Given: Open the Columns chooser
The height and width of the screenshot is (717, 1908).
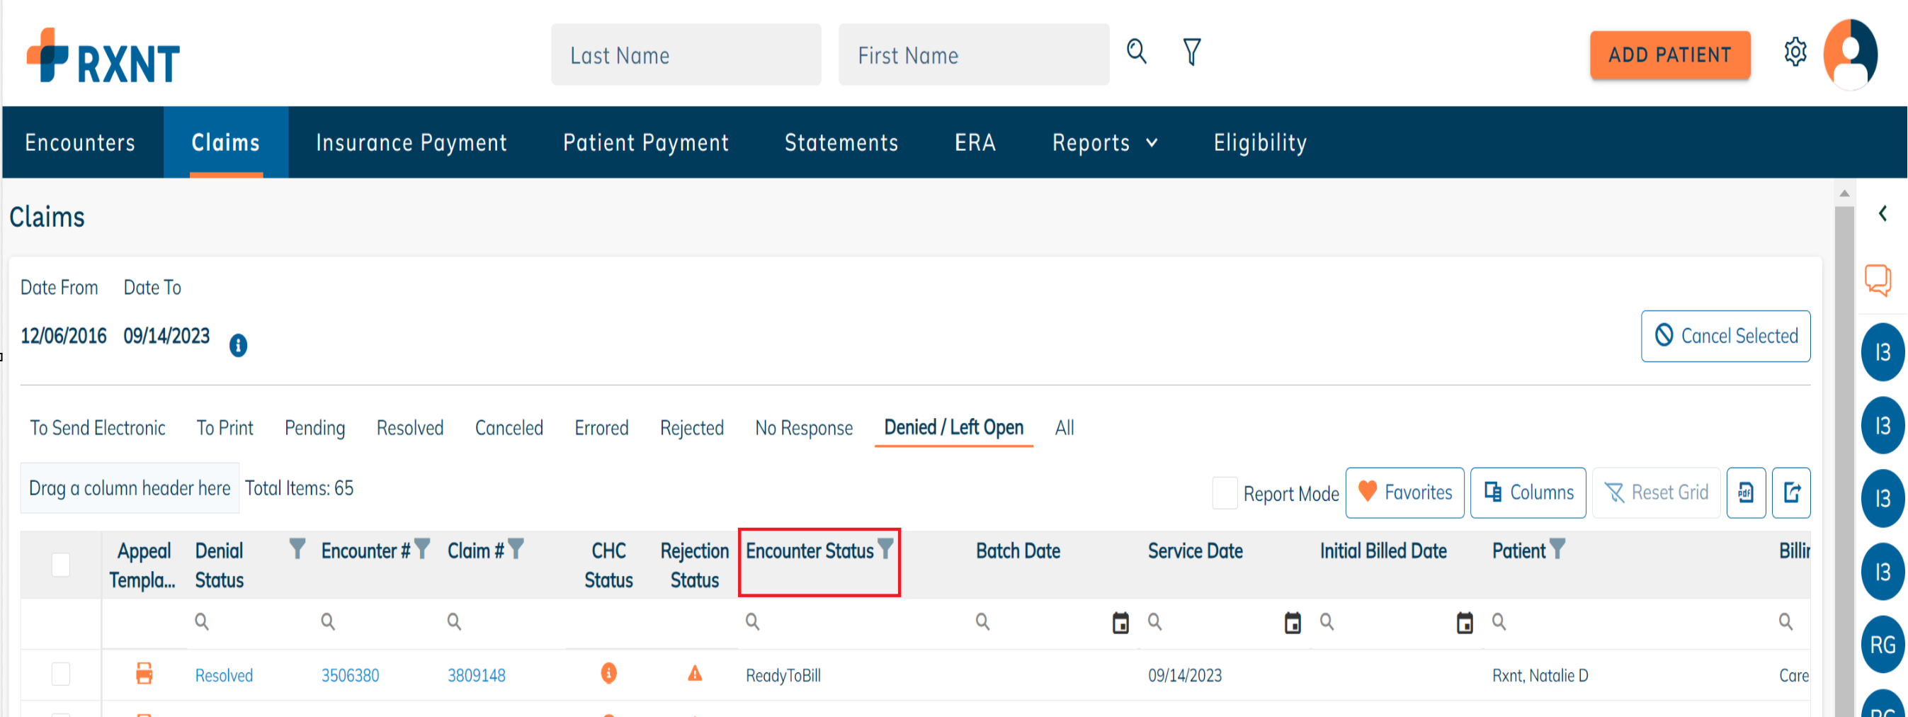Looking at the screenshot, I should pos(1527,492).
